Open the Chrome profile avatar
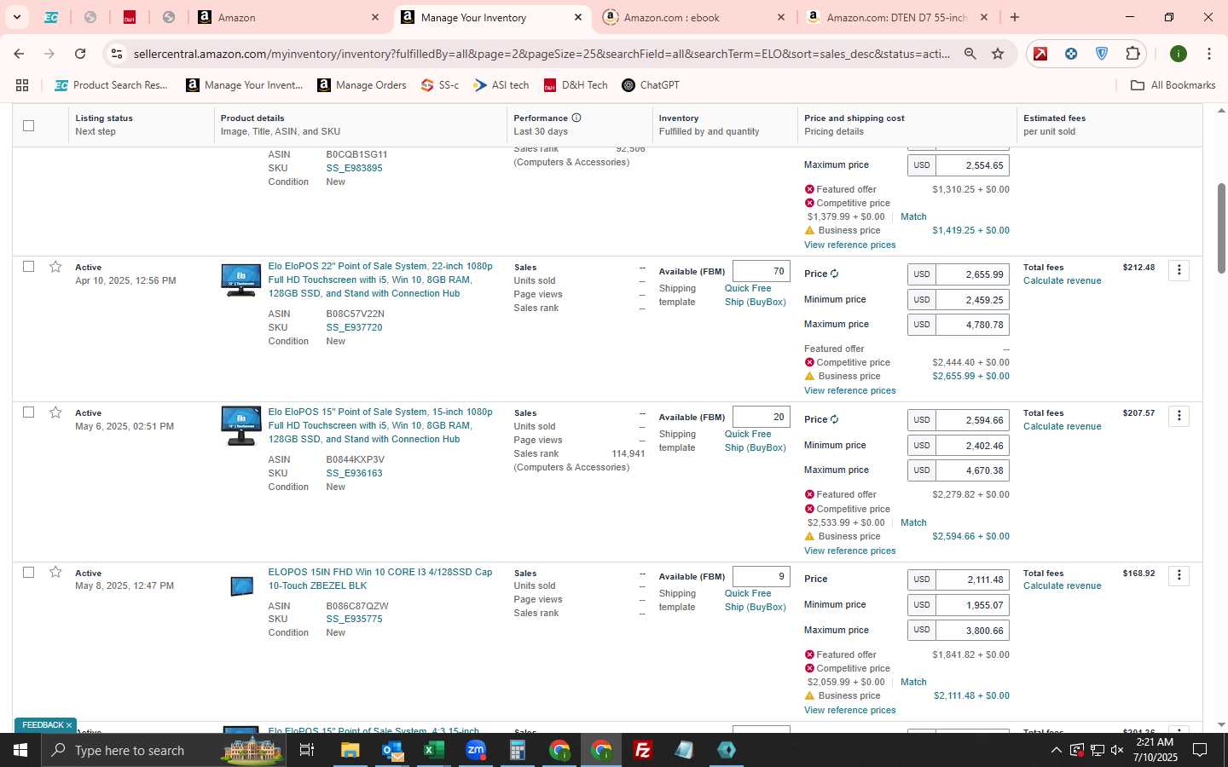Viewport: 1228px width, 767px height. pyautogui.click(x=1179, y=54)
